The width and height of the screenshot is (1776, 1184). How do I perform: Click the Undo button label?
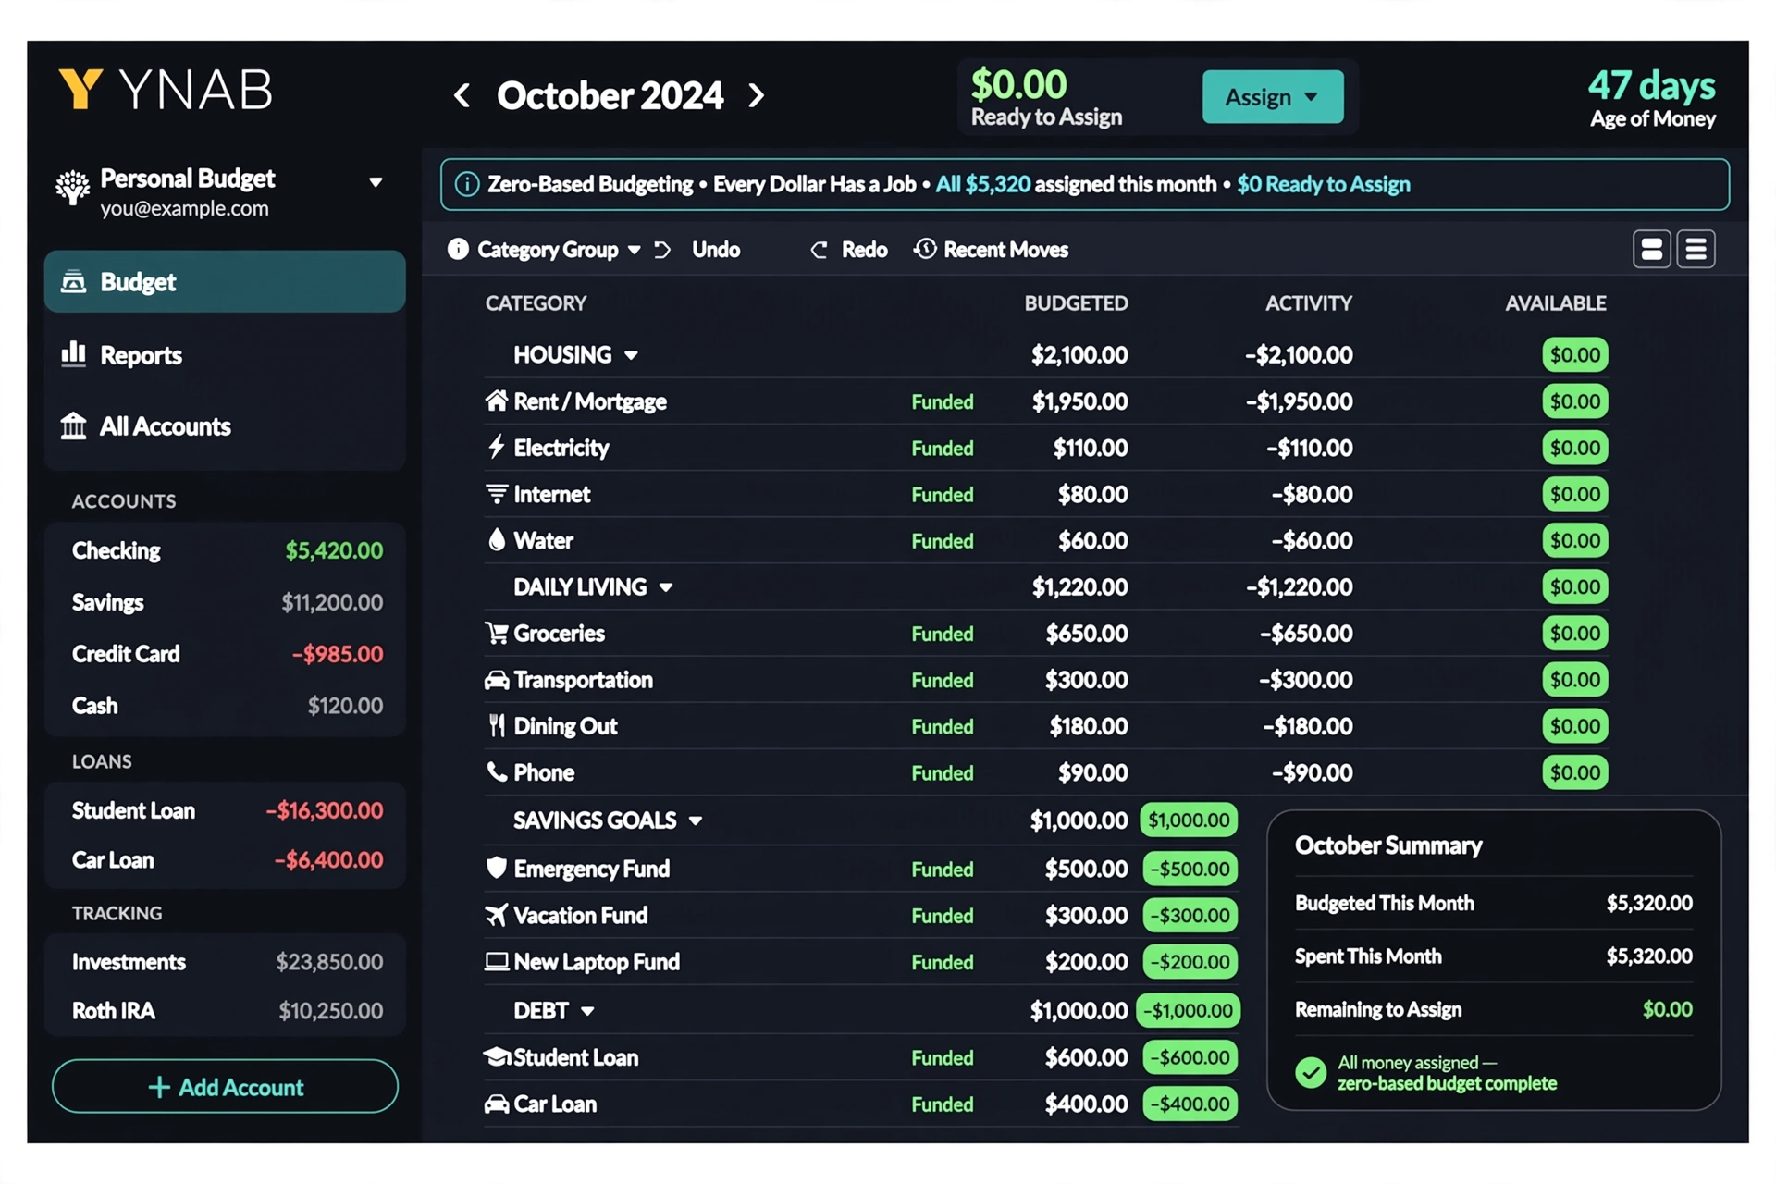point(716,250)
